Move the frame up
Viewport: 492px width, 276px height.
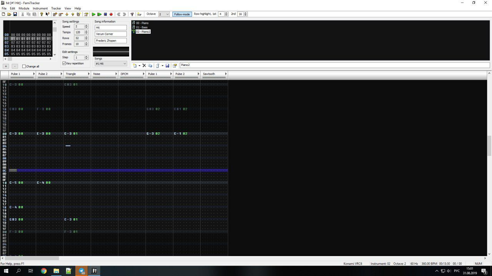73,14
